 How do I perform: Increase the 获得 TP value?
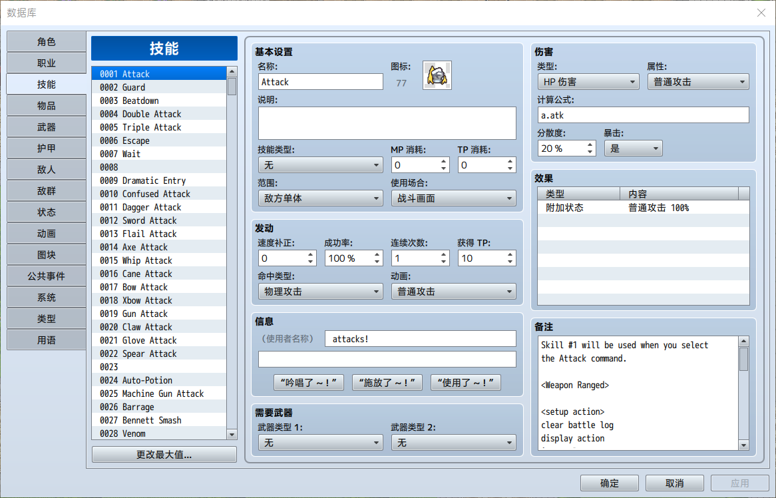coord(510,254)
